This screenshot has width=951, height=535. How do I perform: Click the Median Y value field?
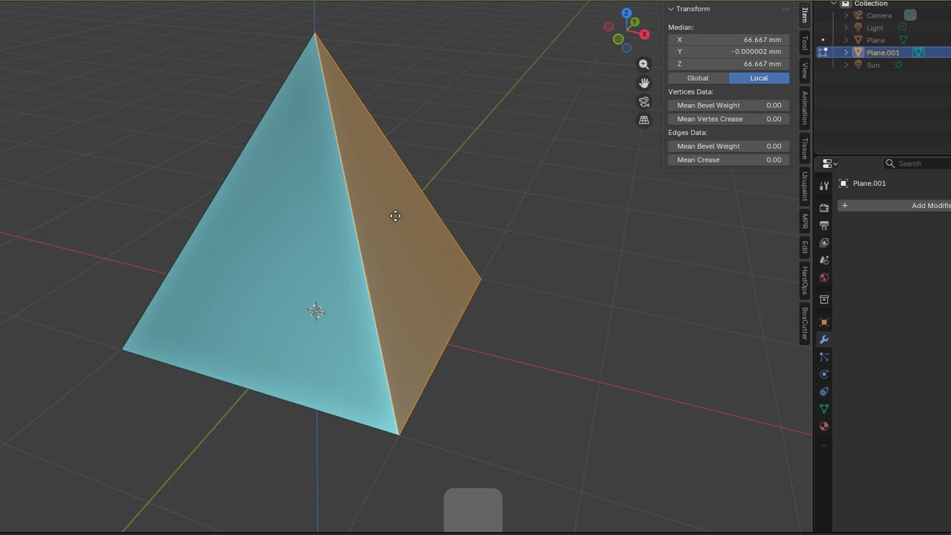tap(728, 52)
